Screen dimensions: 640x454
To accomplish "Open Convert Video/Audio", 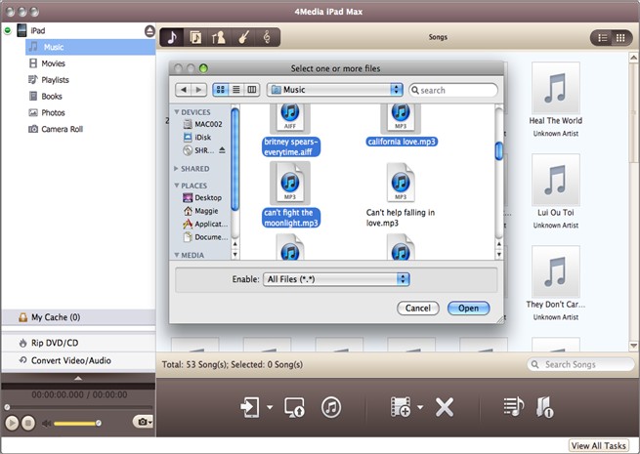I will [78, 360].
